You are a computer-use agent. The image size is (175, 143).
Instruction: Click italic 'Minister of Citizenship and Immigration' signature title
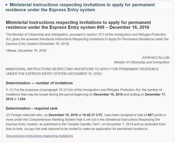pyautogui.click(x=142, y=62)
